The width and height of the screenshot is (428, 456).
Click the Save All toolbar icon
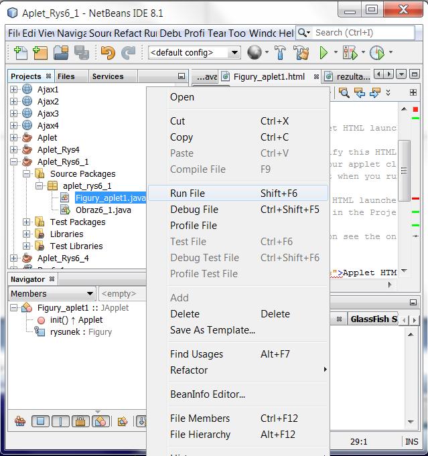click(x=82, y=53)
